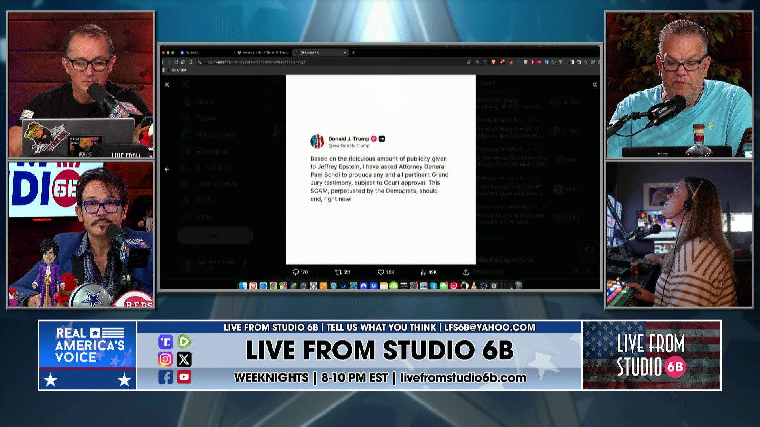Click the Instagram icon in the lower banner
This screenshot has width=760, height=427.
coord(165,359)
